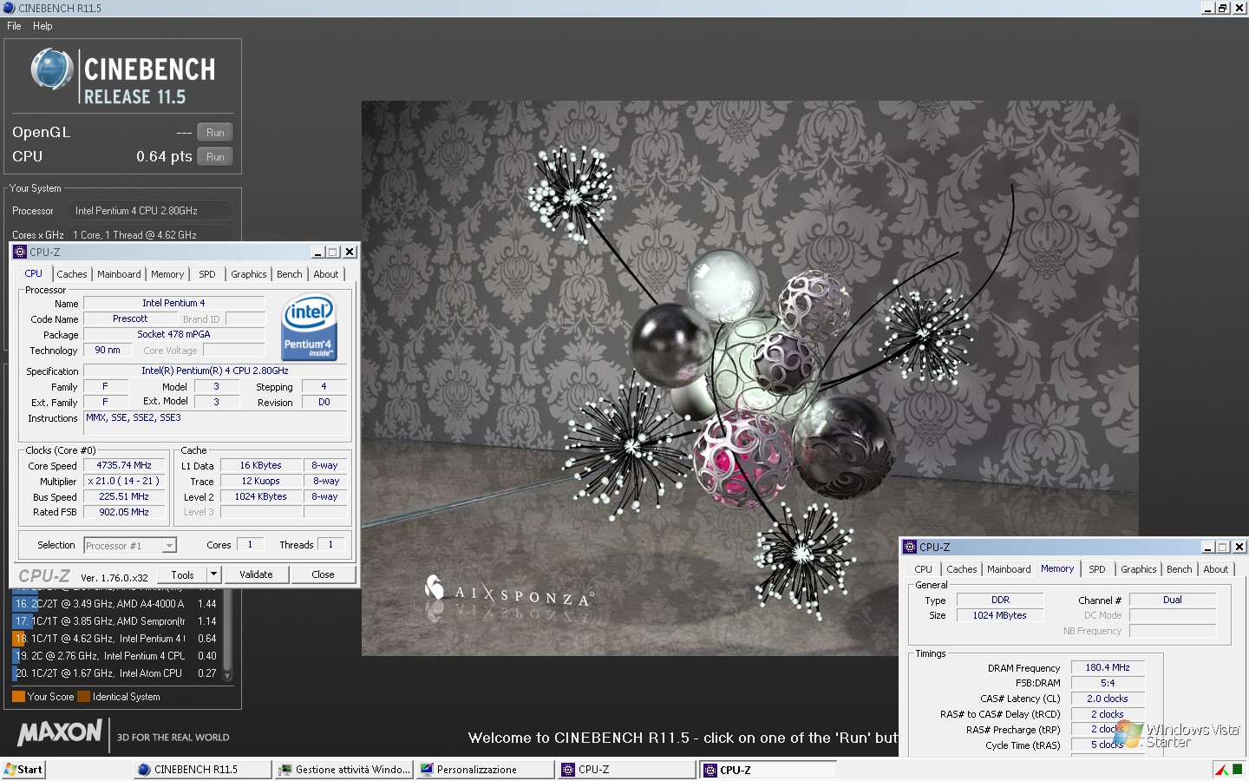Switch to Caches tab in the Memory CPU-Z window
Screen dimensions: 1249x781
(x=962, y=569)
